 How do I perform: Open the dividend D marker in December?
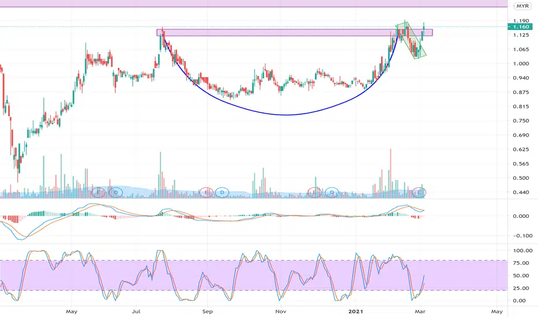(x=332, y=193)
